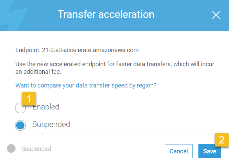This screenshot has height=163, width=229.
Task: Open the compare data transfer speed link
Action: click(86, 85)
